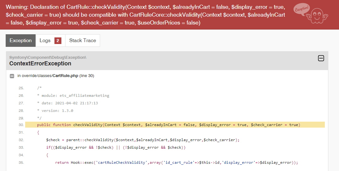Open the Stack Trace tab
Image resolution: width=339 pixels, height=171 pixels.
[82, 41]
